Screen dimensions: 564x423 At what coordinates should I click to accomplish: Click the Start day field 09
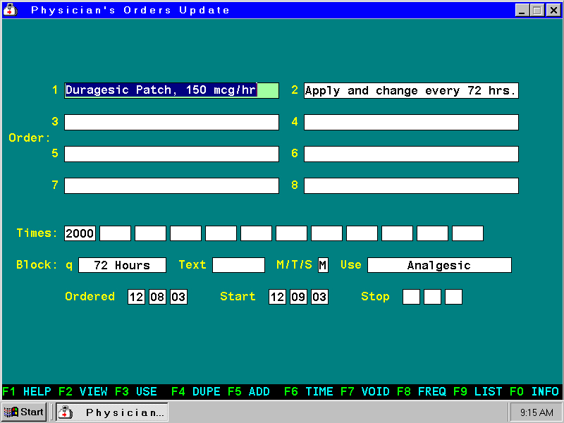point(298,297)
